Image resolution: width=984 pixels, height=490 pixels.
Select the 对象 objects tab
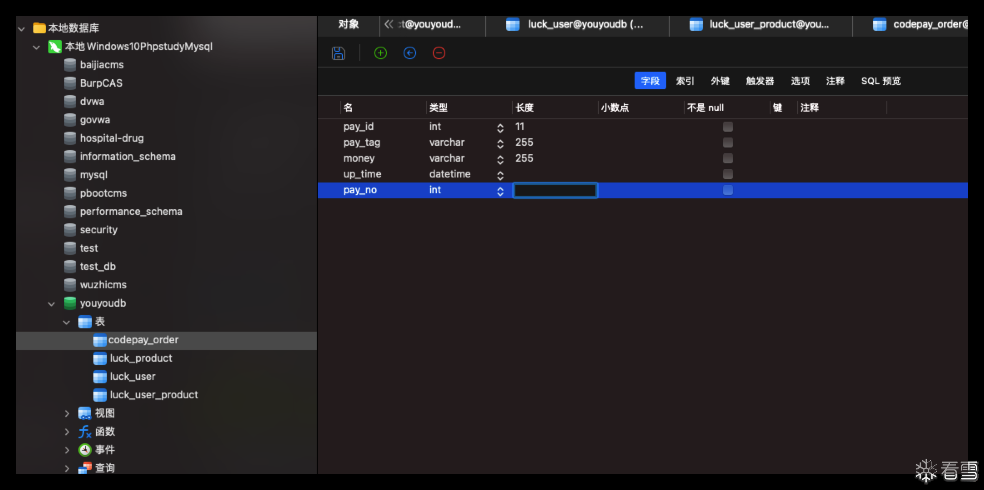pos(349,25)
